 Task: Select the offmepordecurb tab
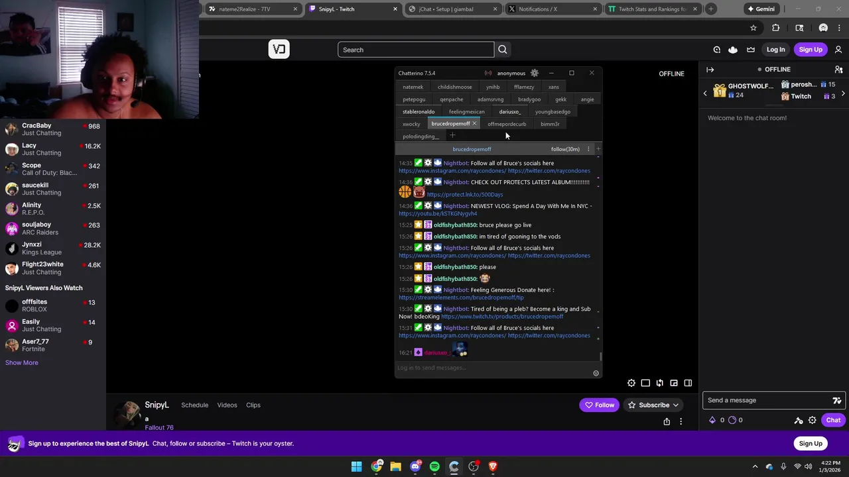point(507,124)
